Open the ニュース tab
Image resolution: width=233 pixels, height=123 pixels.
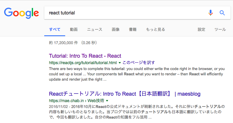point(95,29)
